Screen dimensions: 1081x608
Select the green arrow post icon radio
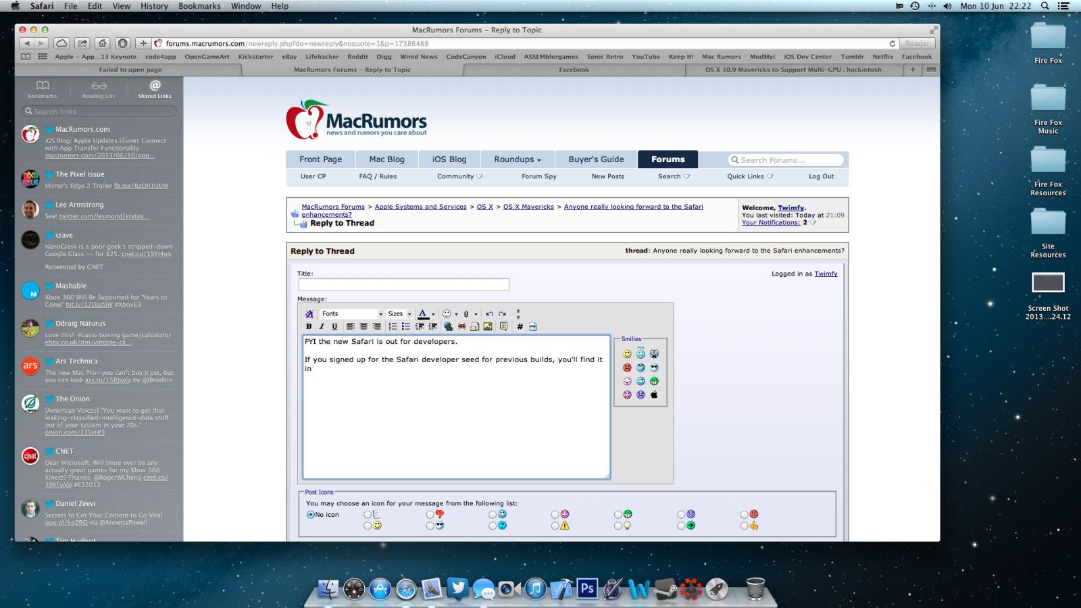[x=681, y=526]
